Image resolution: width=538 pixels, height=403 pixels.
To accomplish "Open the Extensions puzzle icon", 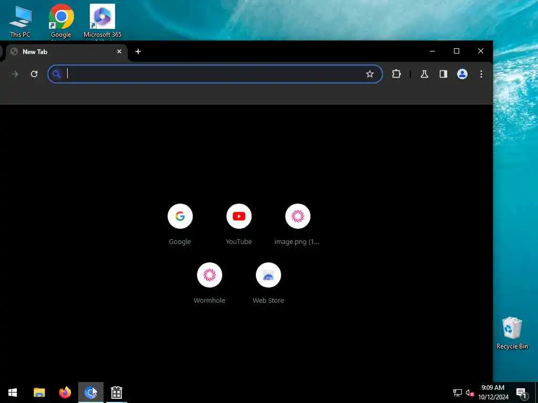I will click(396, 74).
